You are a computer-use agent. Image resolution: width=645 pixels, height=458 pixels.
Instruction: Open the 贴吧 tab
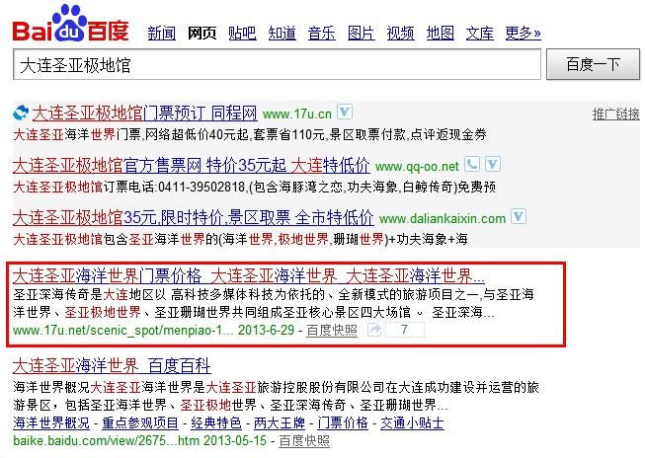[x=242, y=33]
